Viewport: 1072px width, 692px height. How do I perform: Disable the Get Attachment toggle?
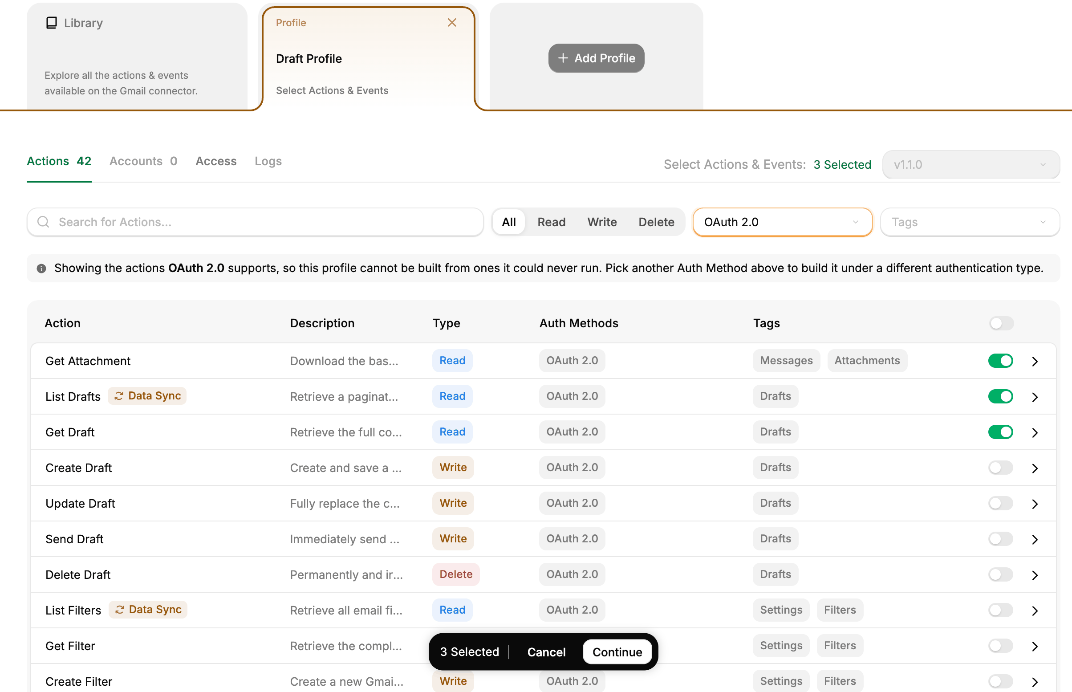[x=1000, y=360]
